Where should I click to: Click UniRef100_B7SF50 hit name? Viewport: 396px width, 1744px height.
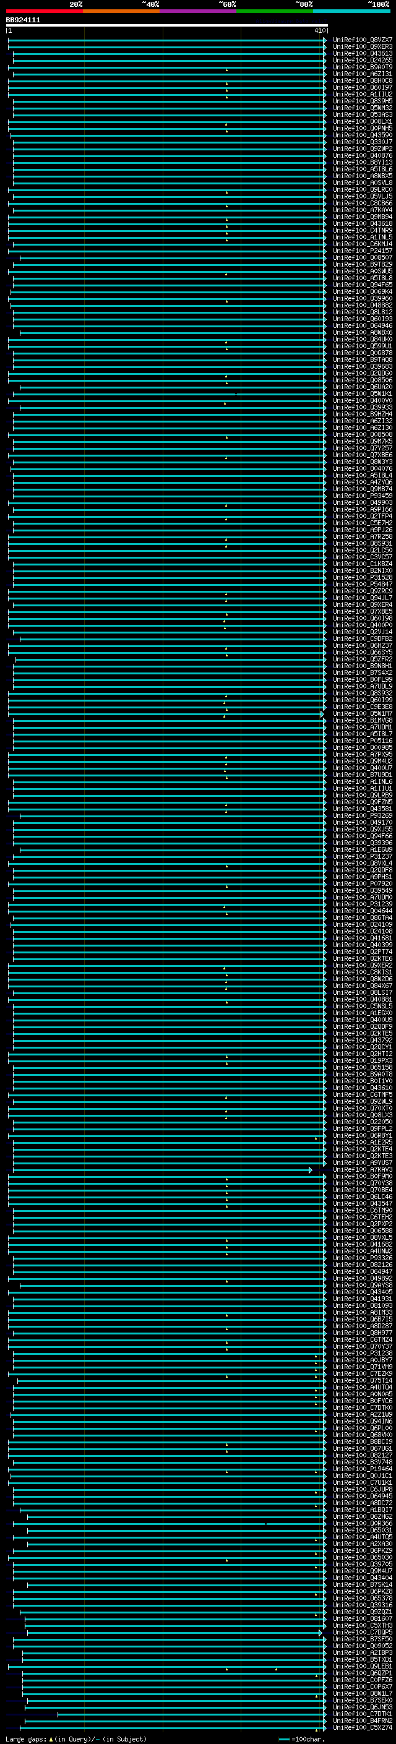363,1638
